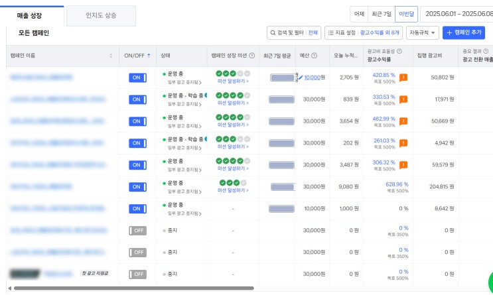Open 미션 달성하기 link in 204,815 원 row
The image size is (493, 295).
(x=233, y=190)
